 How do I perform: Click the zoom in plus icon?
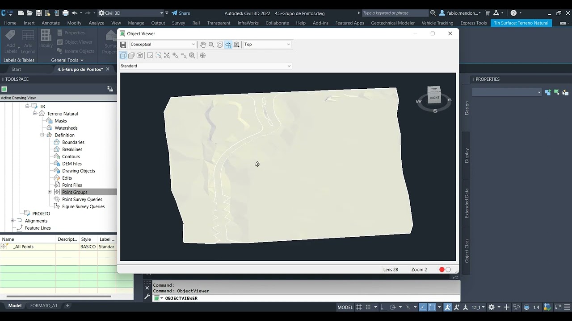click(175, 55)
